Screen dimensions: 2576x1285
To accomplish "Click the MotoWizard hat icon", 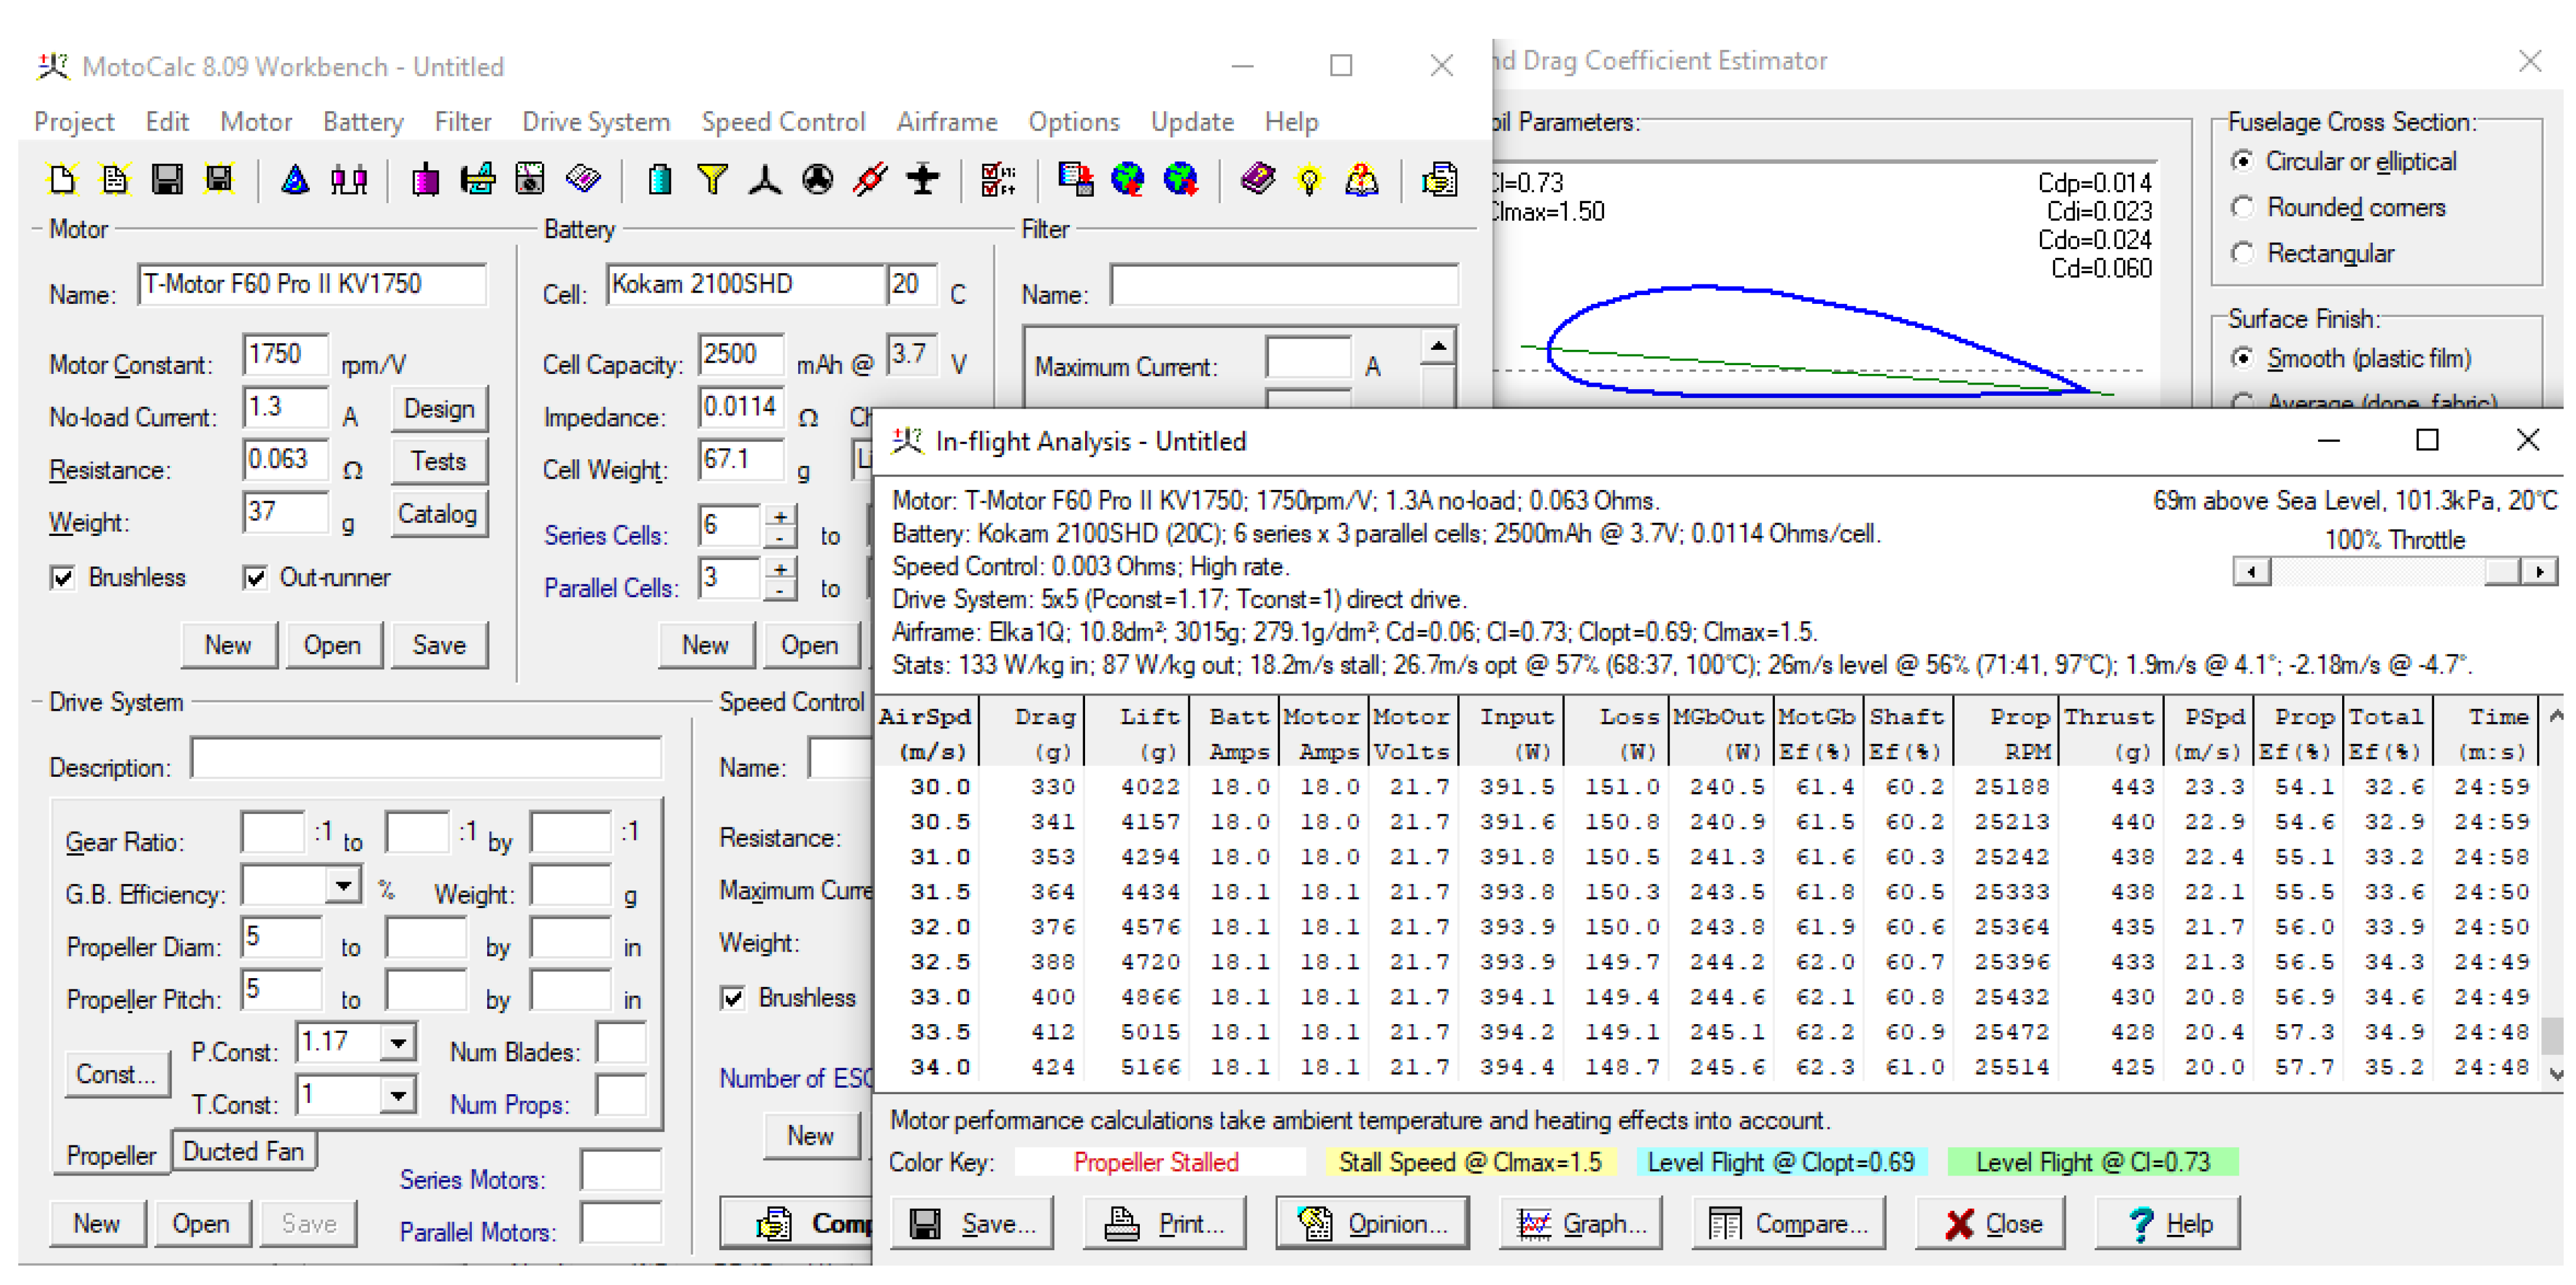I will (295, 180).
